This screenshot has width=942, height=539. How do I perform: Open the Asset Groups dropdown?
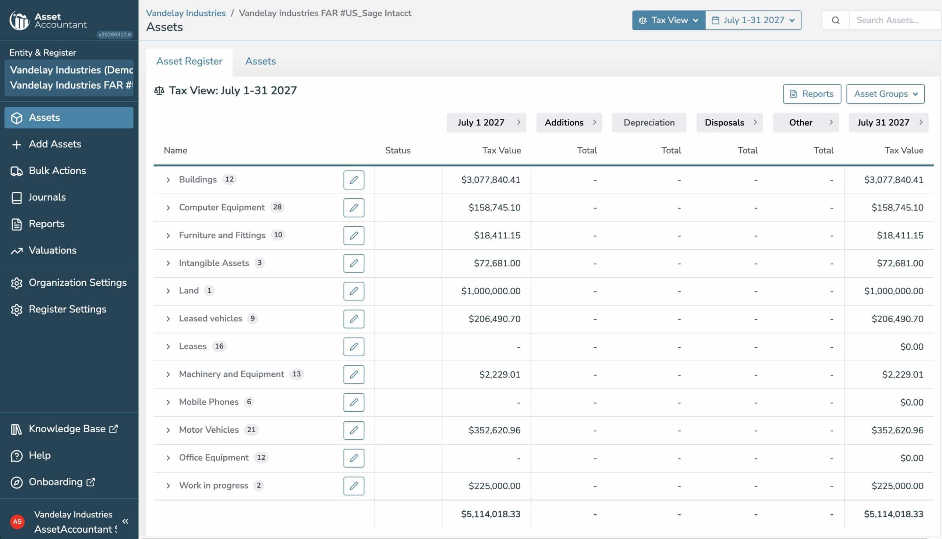click(885, 94)
